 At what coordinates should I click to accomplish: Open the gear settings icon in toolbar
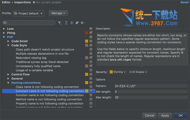(x=83, y=23)
